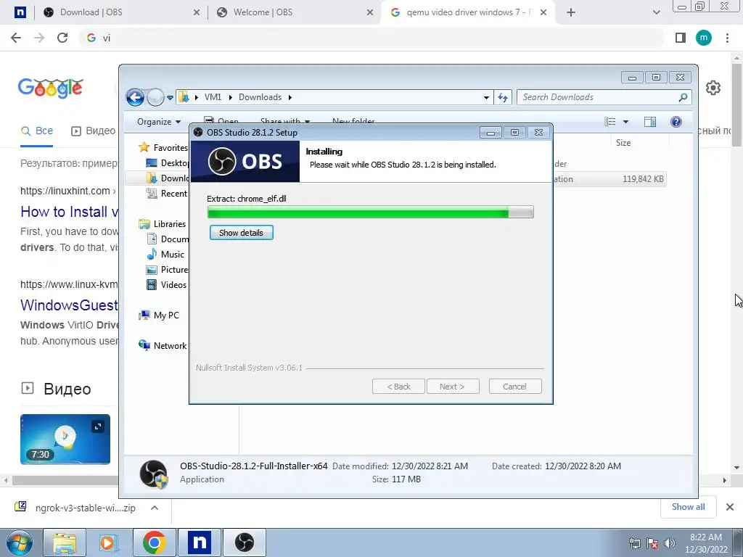
Task: Click the OBS installer icon in details pane
Action: (153, 473)
